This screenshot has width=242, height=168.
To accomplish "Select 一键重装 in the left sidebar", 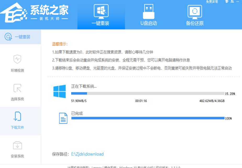I will tap(20, 37).
